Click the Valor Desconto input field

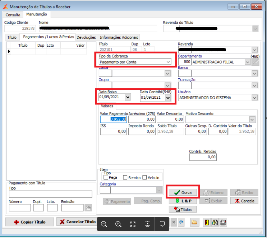(x=170, y=119)
